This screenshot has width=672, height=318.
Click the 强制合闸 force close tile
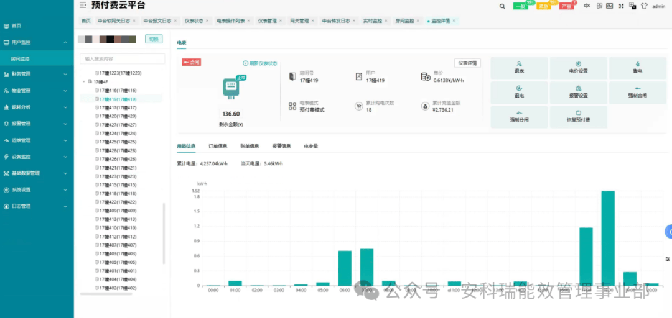637,93
